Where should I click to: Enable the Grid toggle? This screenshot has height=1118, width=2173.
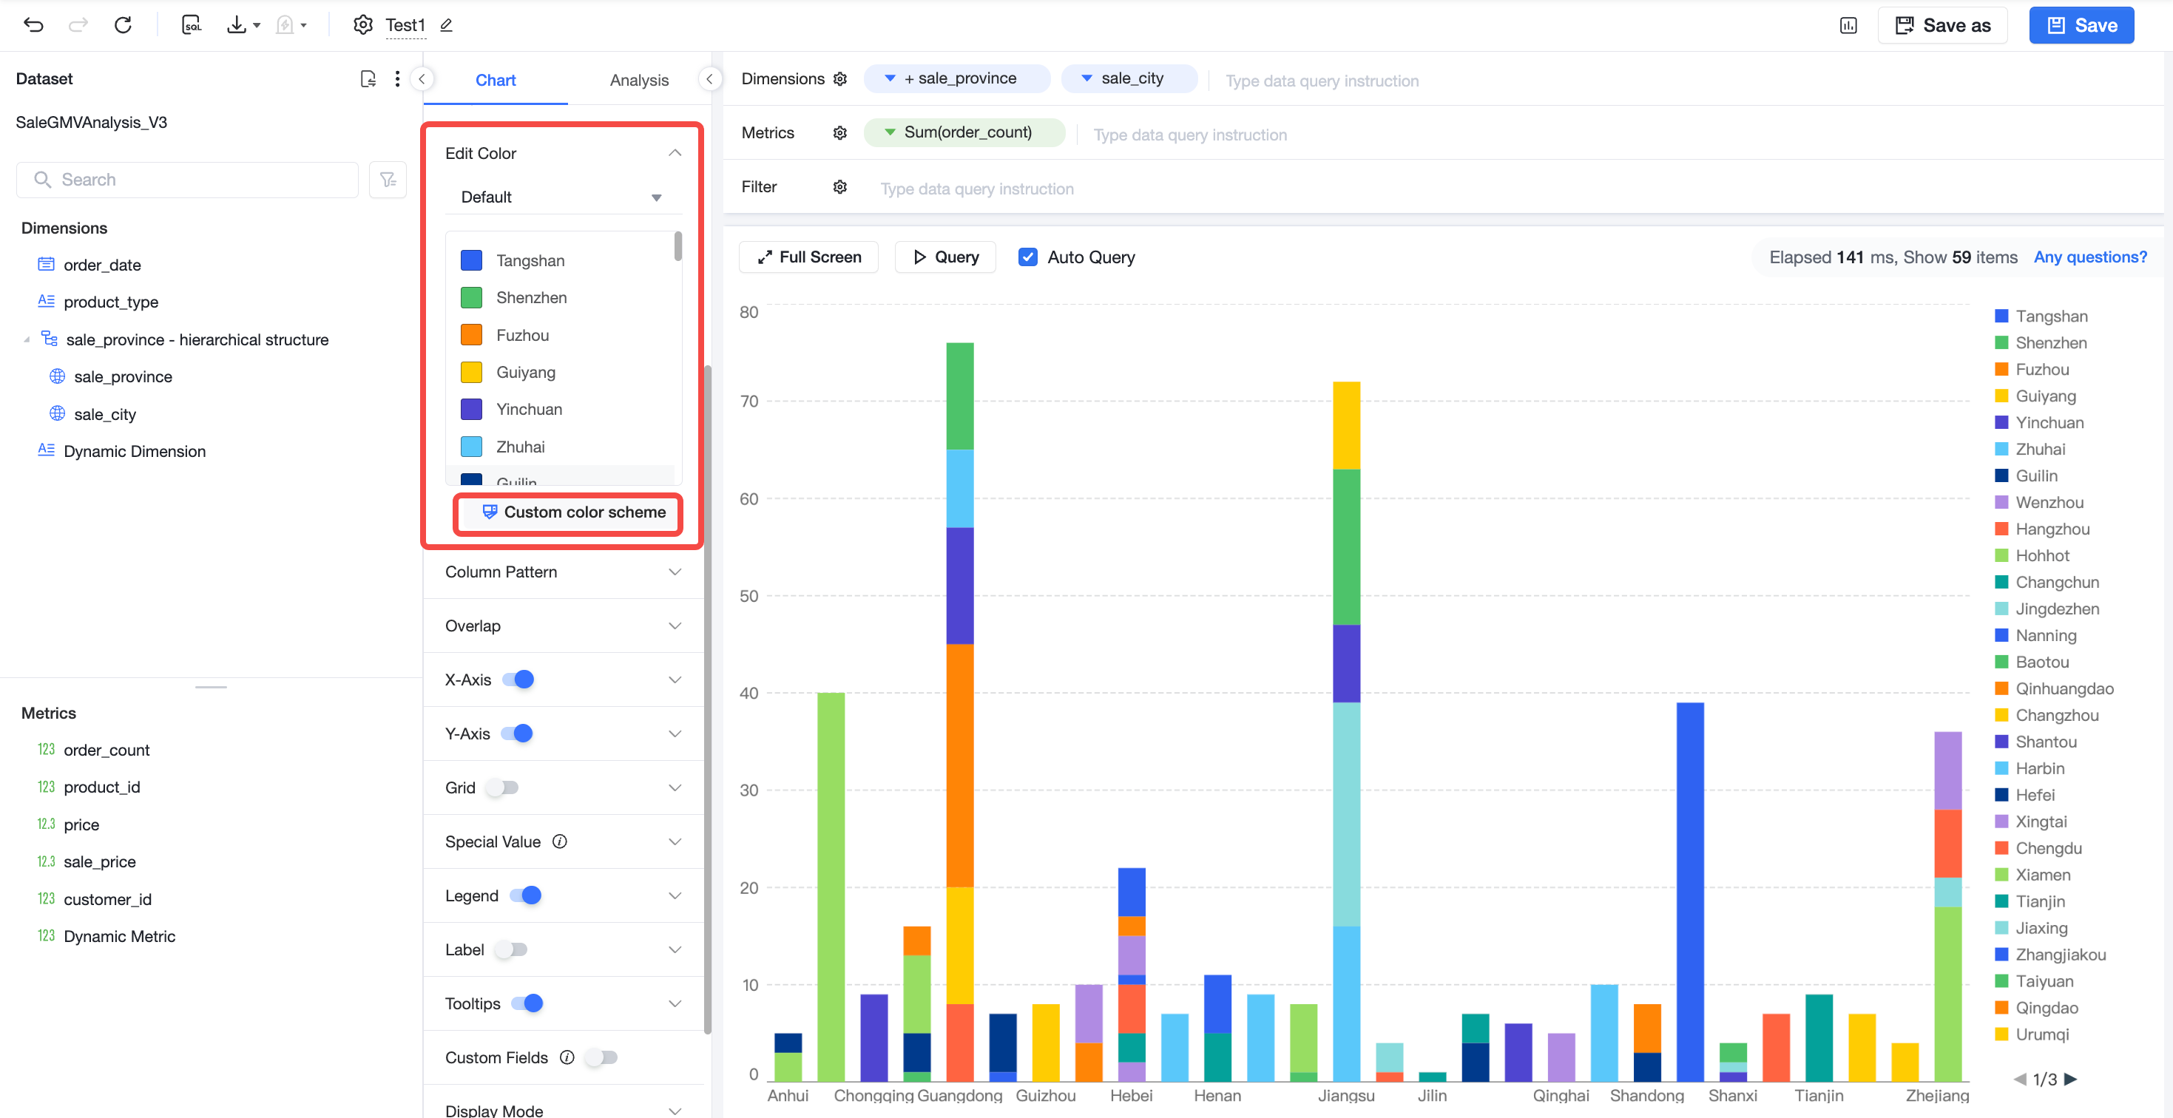click(x=504, y=787)
